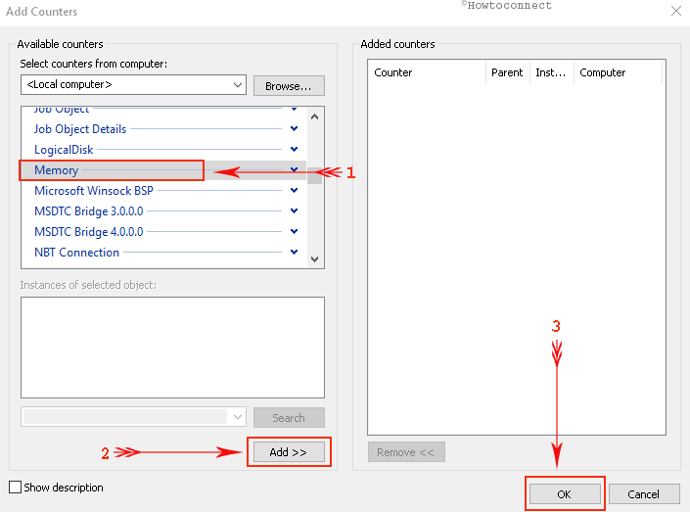Click the Instances of selected object list box
The height and width of the screenshot is (512, 690).
(x=172, y=348)
